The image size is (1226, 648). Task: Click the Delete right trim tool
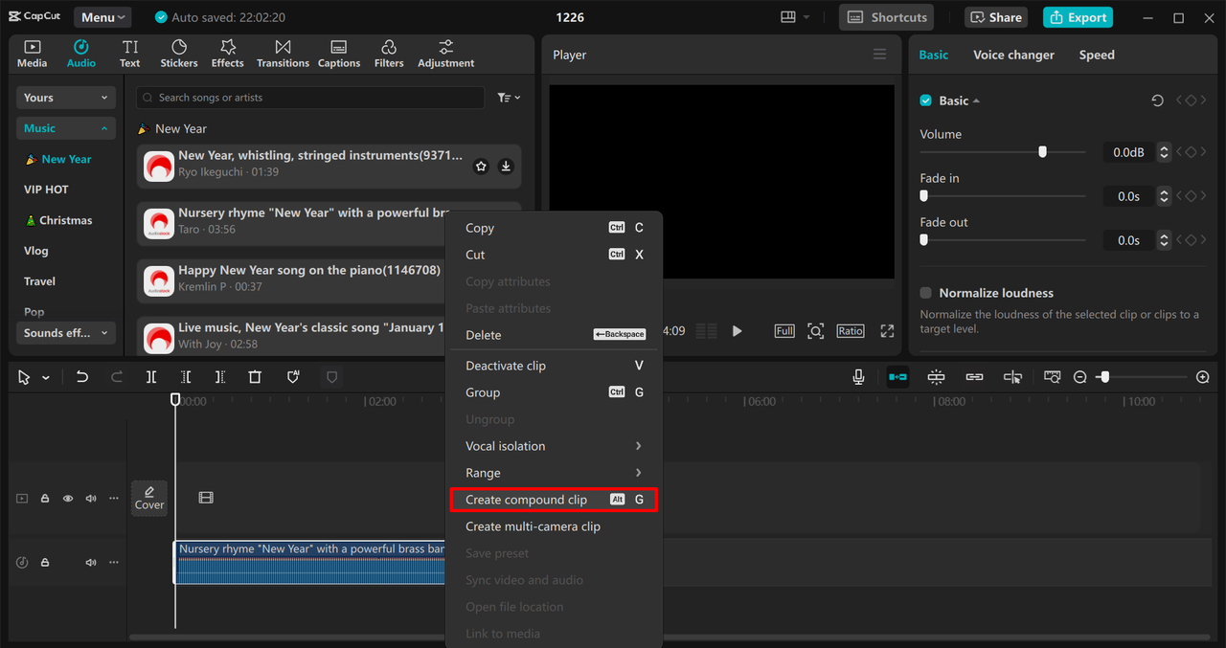tap(220, 377)
